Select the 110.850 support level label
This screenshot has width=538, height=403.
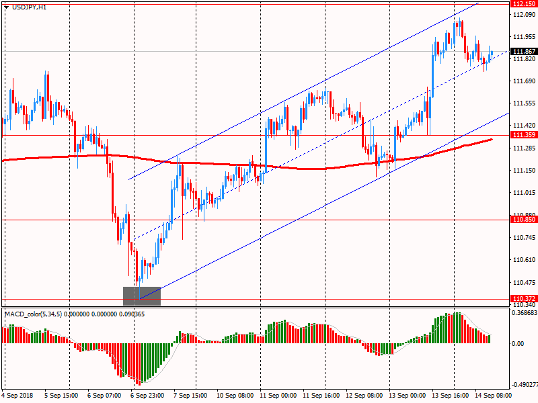pos(524,220)
